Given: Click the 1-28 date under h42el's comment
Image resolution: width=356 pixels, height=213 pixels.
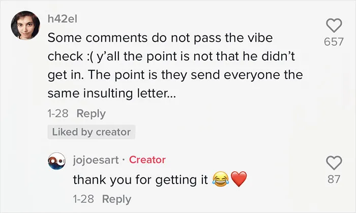Looking at the screenshot, I should tap(57, 114).
